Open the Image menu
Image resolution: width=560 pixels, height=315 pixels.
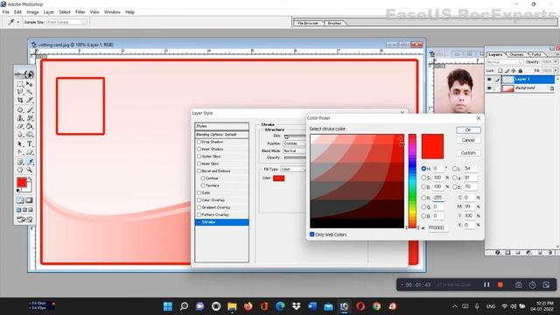(x=32, y=11)
